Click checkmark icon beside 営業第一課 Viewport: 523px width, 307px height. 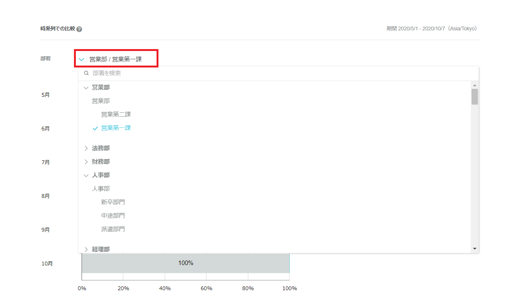coord(95,128)
